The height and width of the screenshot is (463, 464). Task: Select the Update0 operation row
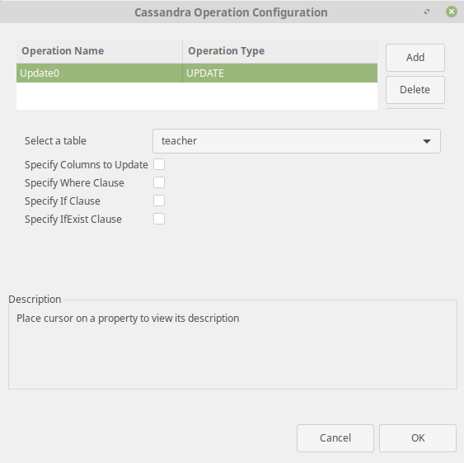pos(197,73)
